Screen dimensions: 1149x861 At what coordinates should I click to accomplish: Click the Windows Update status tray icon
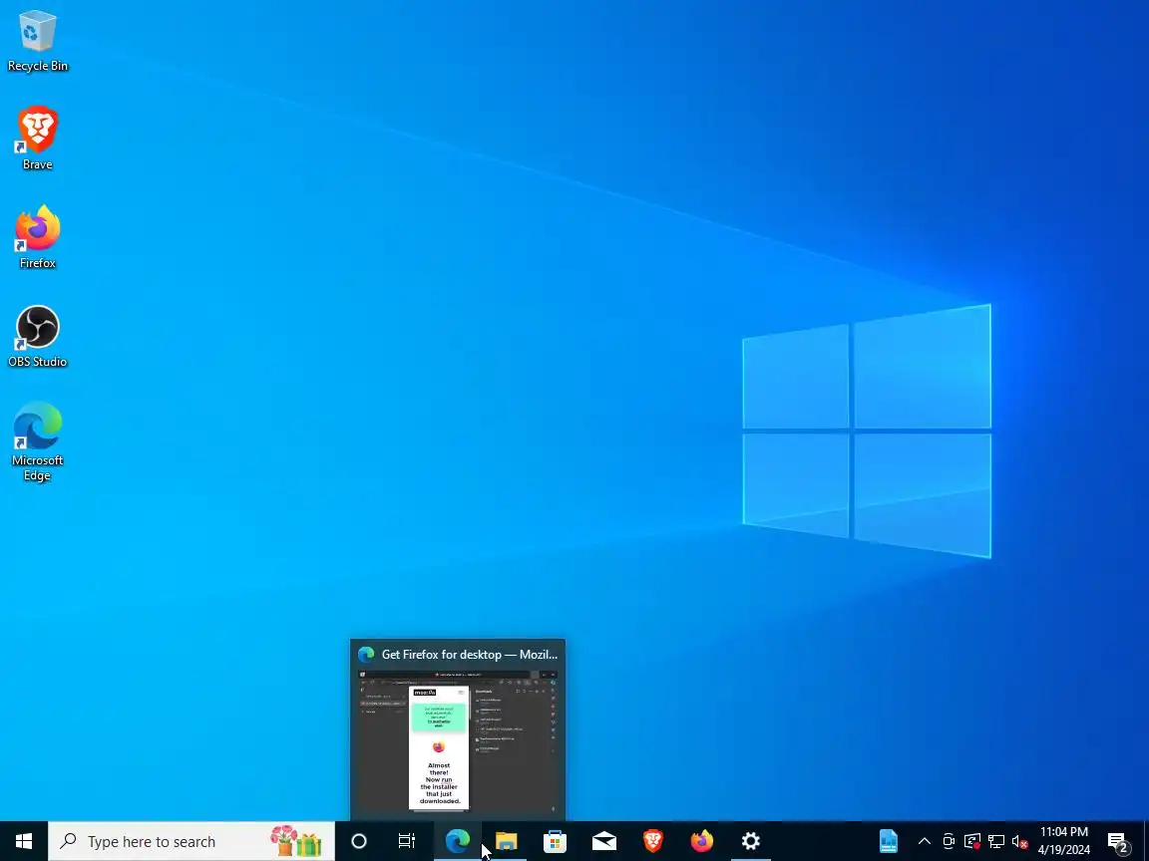click(x=972, y=841)
